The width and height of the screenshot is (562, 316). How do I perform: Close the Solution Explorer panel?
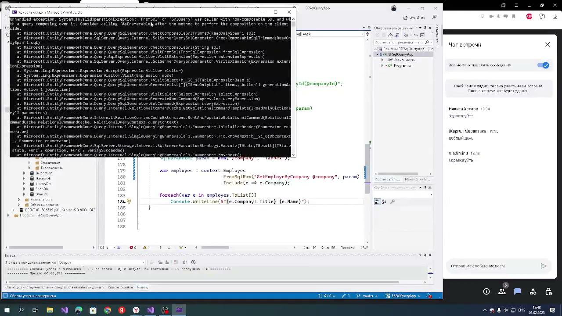tap(430, 28)
